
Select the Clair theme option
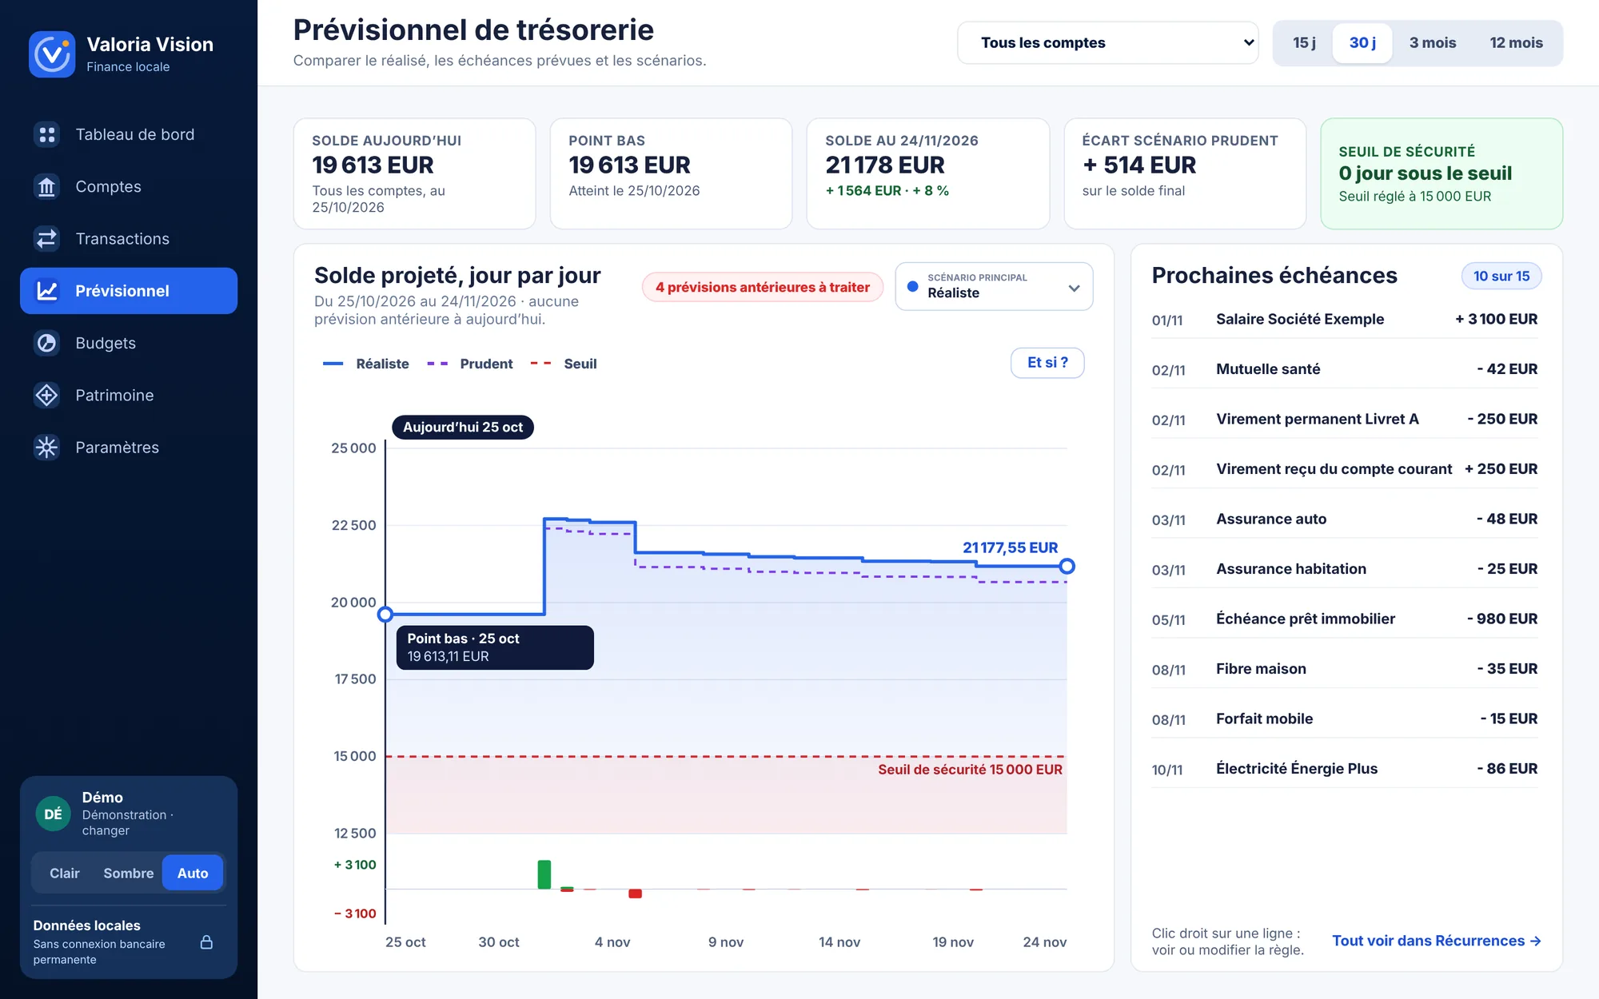click(65, 873)
